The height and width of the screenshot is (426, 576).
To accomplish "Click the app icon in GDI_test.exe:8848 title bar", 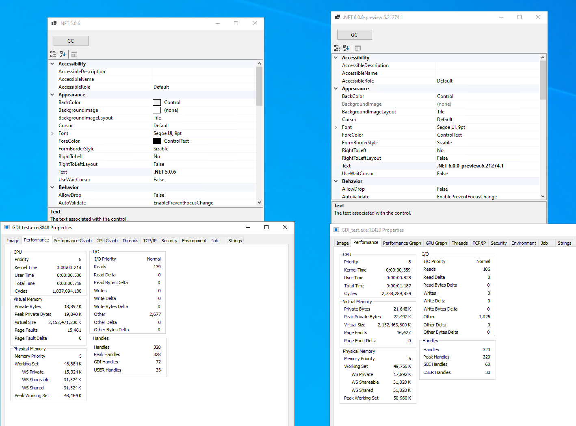I will (7, 227).
